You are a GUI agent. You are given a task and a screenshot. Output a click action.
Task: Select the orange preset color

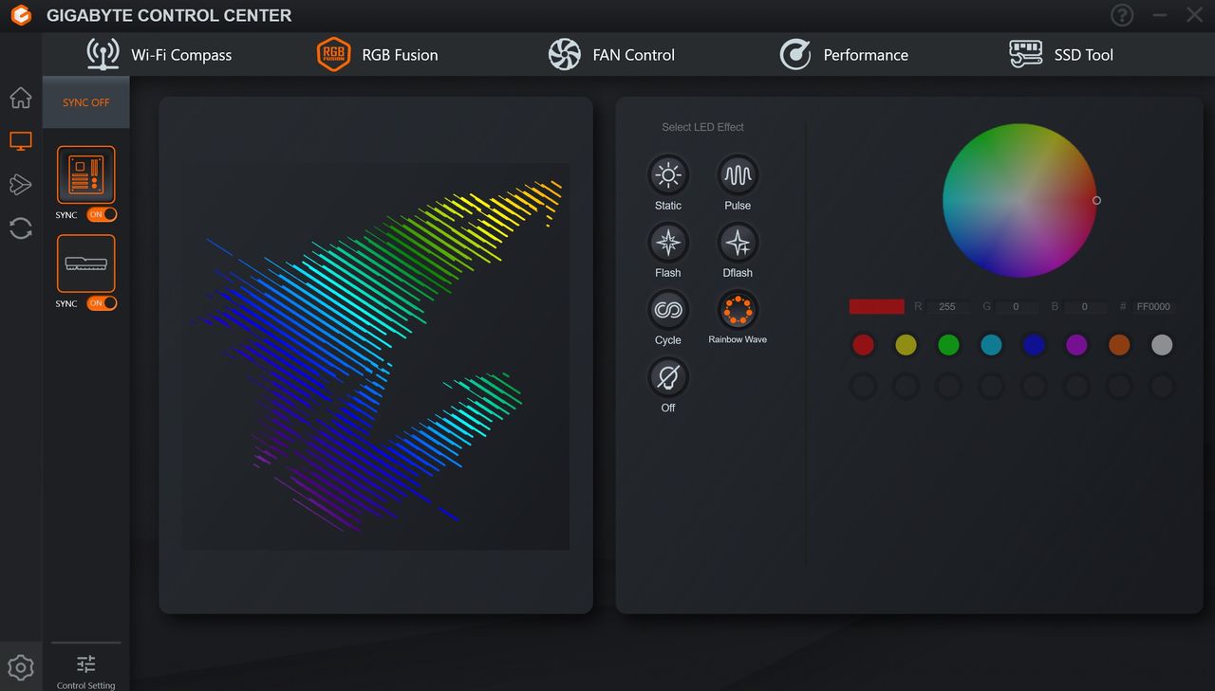(x=1119, y=345)
